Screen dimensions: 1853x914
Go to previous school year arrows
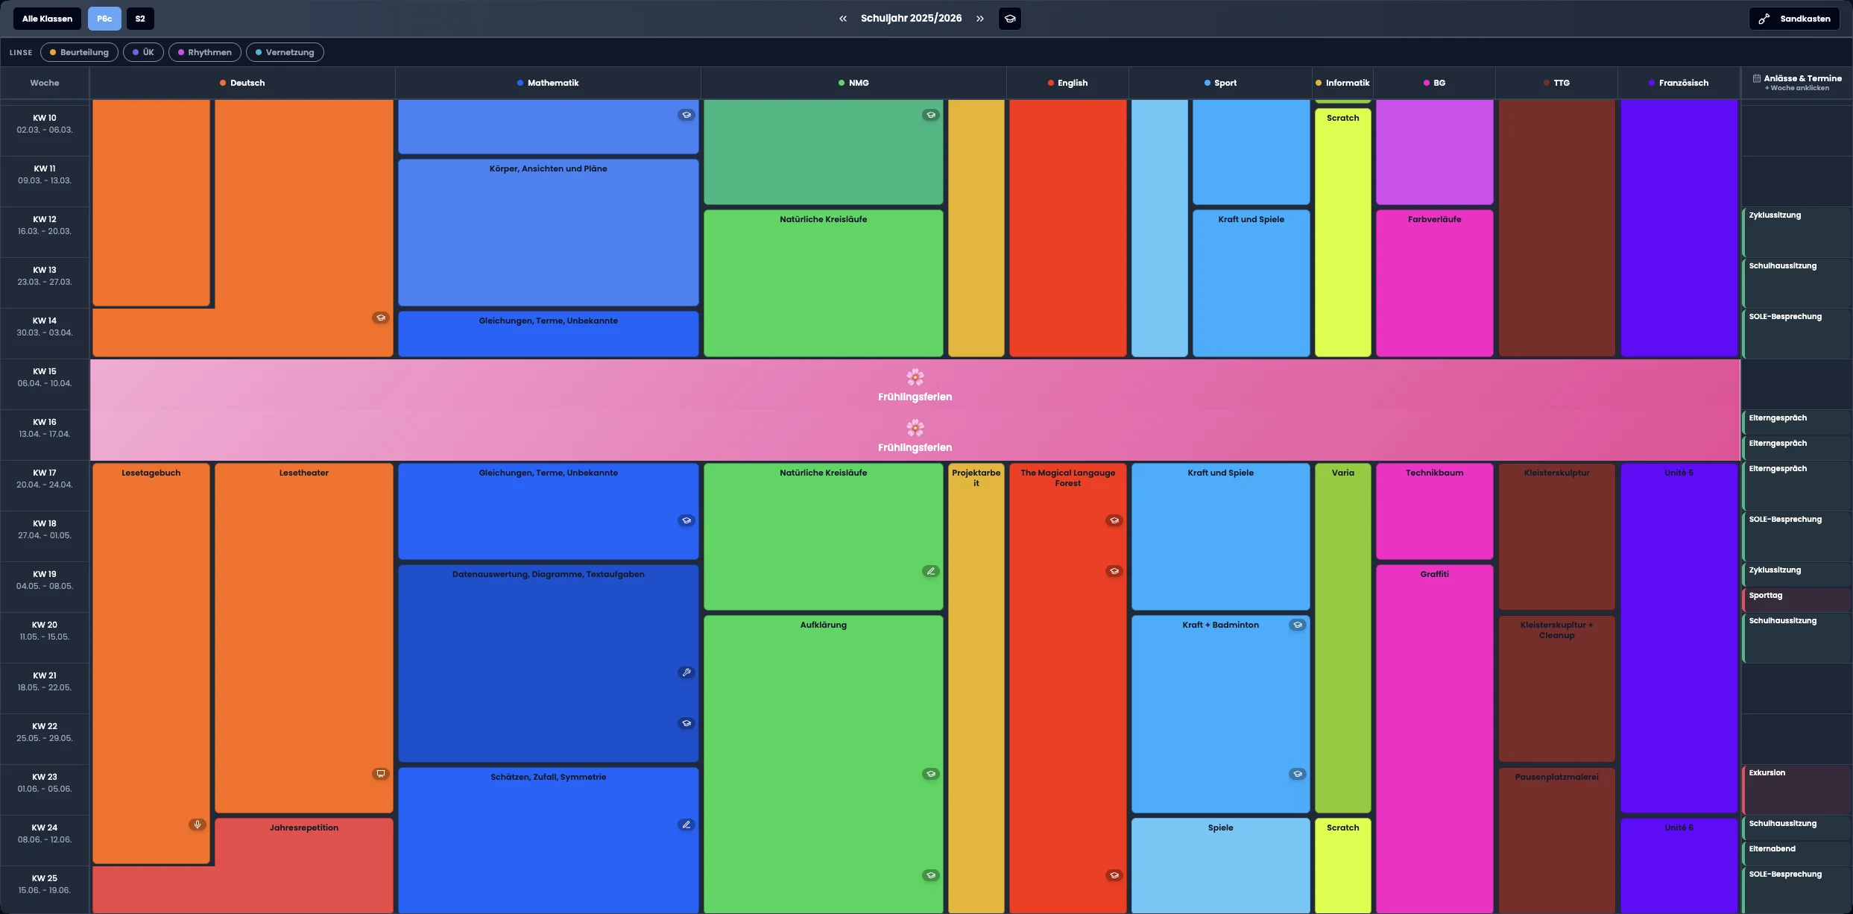coord(843,19)
